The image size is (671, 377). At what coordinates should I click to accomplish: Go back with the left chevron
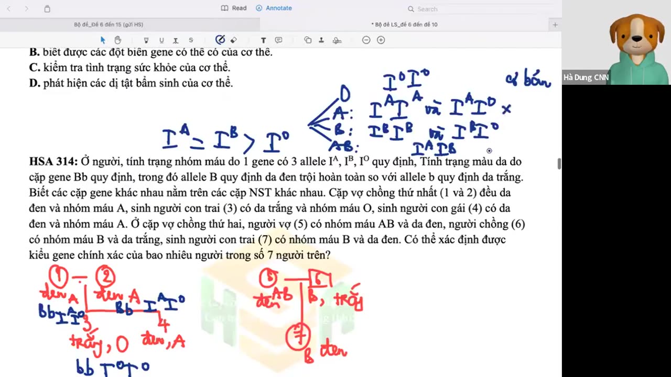[8, 9]
